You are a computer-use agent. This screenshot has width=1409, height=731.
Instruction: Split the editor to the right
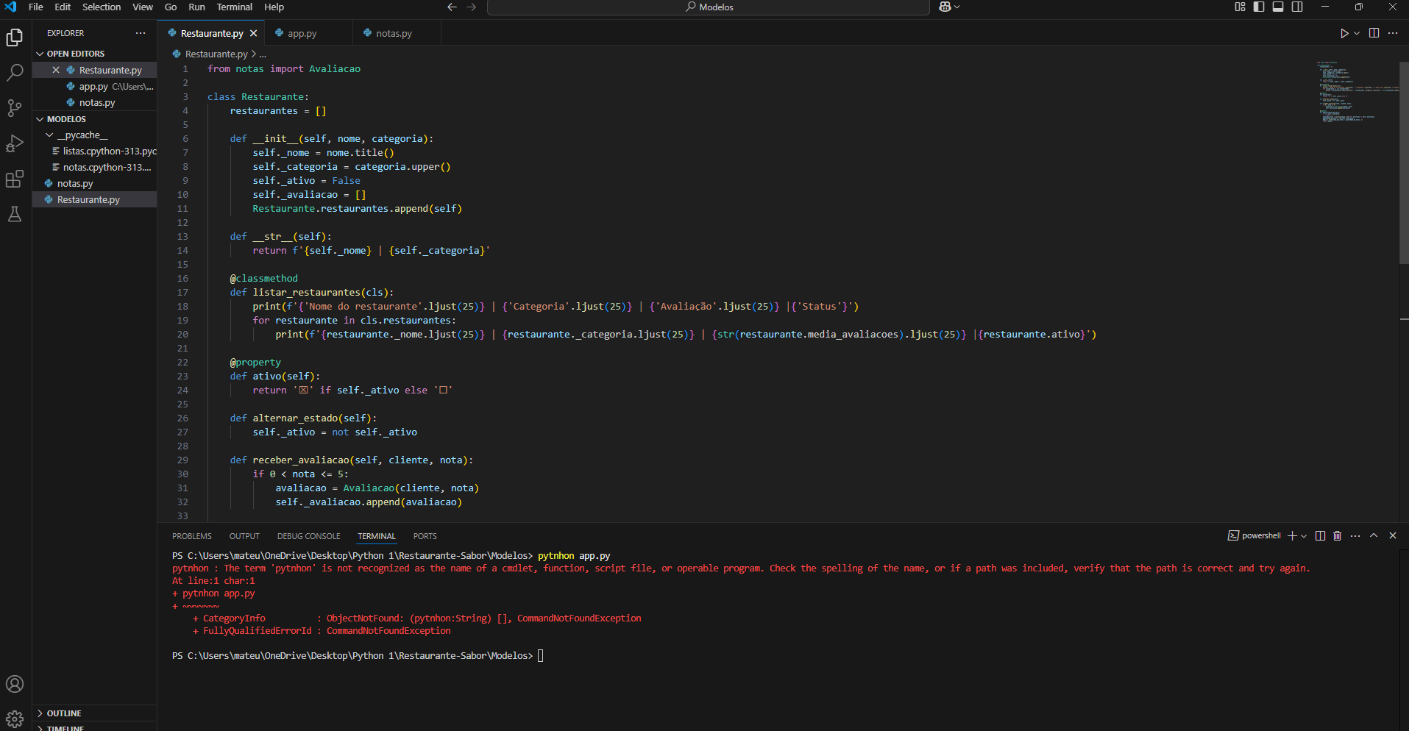1374,33
